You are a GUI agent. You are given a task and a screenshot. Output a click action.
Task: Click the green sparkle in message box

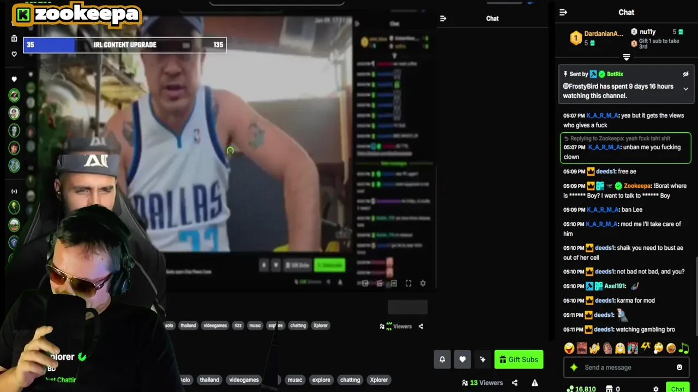click(x=574, y=367)
